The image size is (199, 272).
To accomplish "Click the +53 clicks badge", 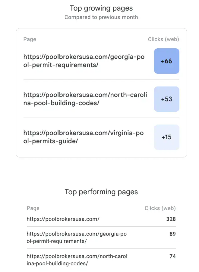I will (x=166, y=99).
